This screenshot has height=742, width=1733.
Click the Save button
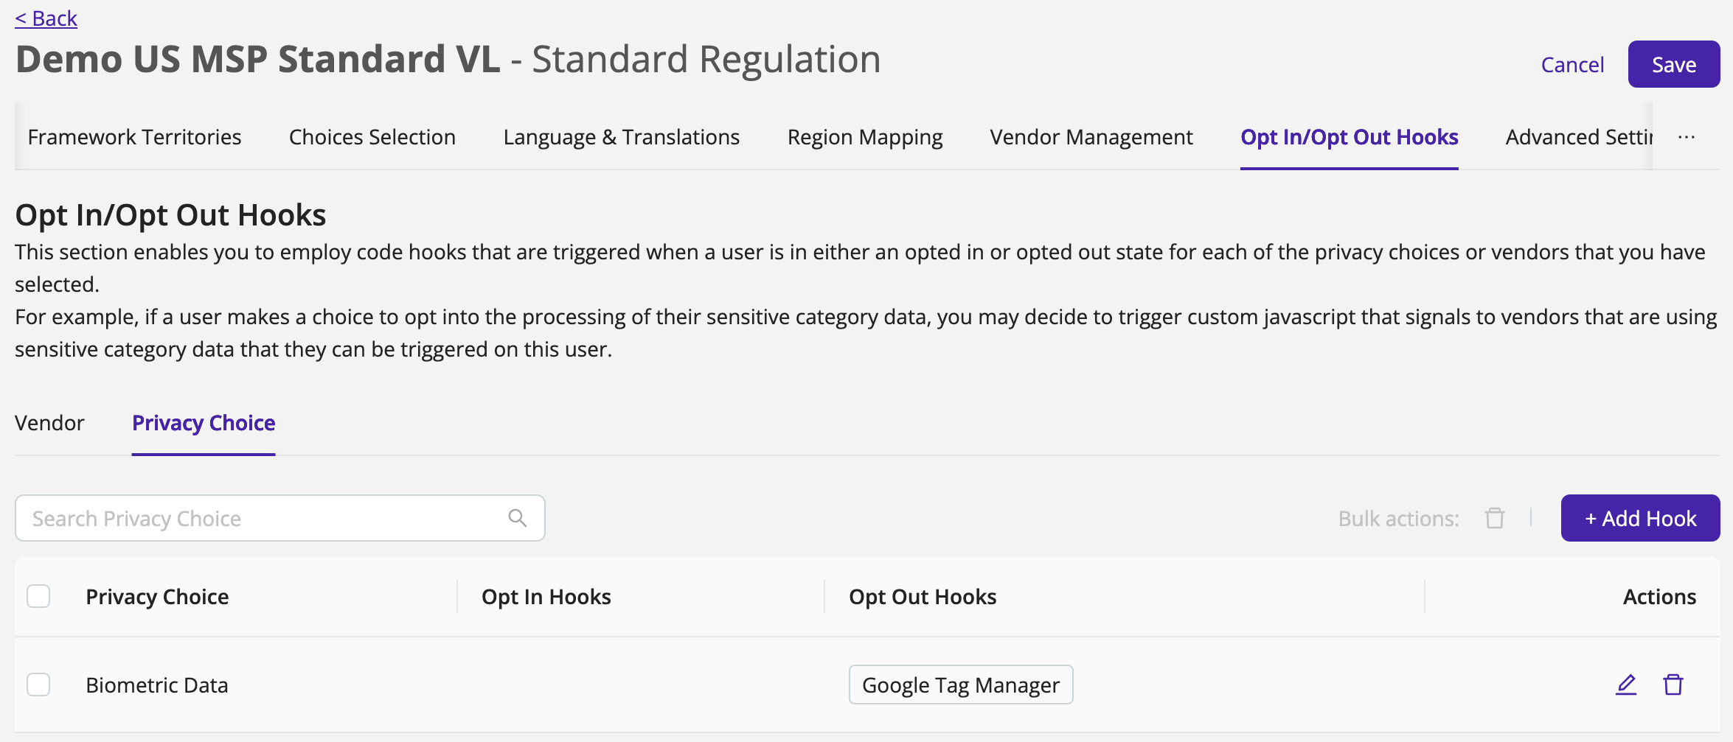pos(1674,64)
